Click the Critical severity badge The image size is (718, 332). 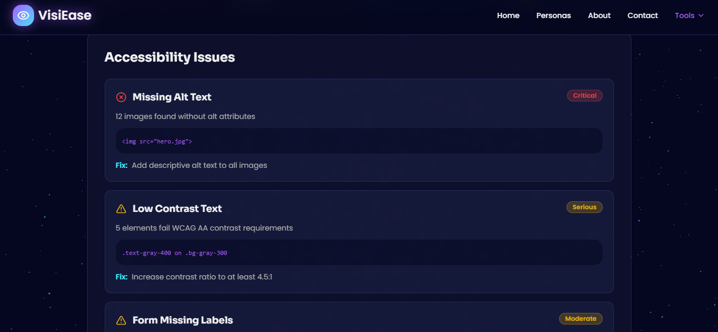coord(585,96)
